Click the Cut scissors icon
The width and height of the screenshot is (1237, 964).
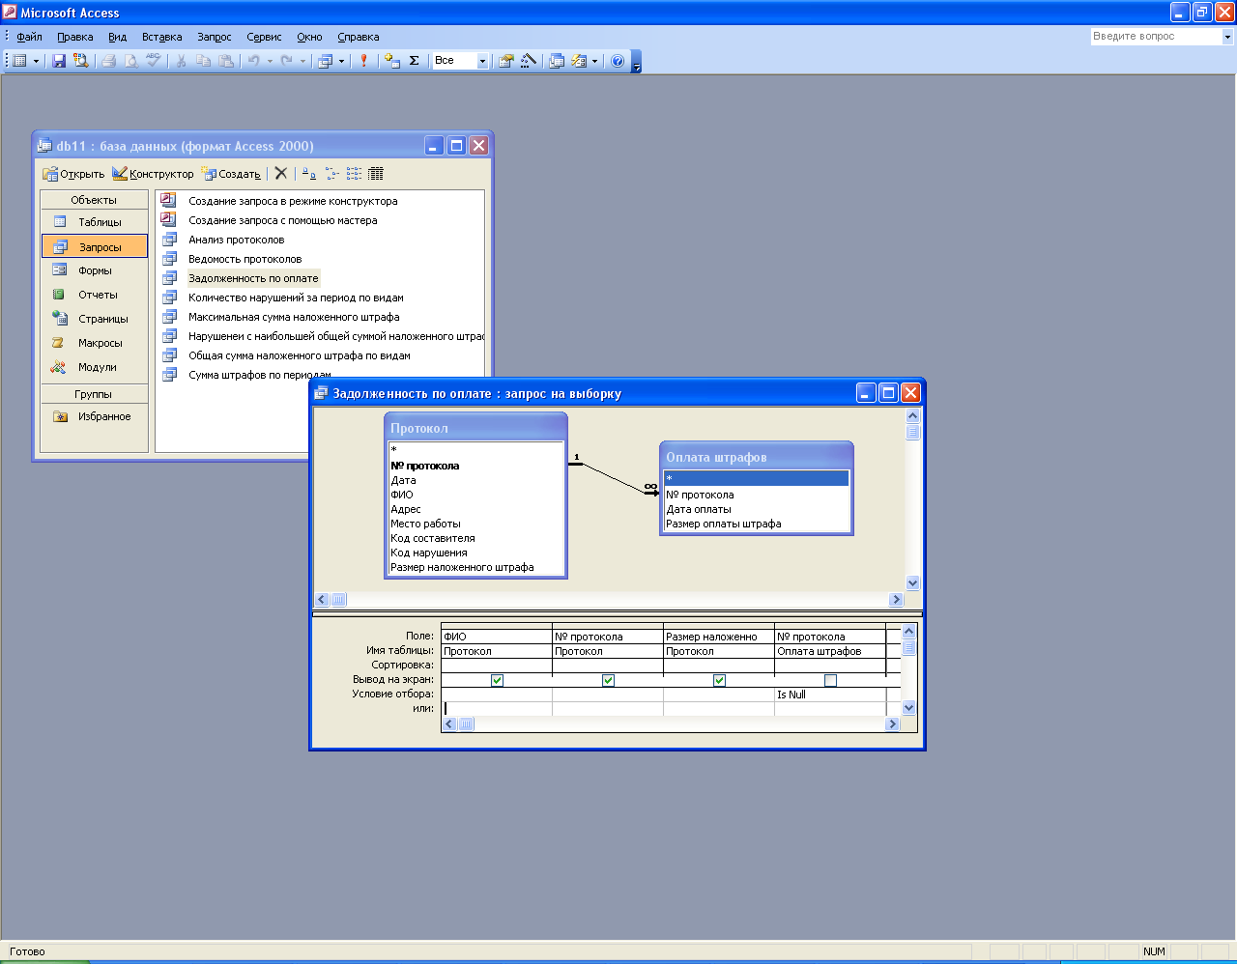[x=181, y=61]
